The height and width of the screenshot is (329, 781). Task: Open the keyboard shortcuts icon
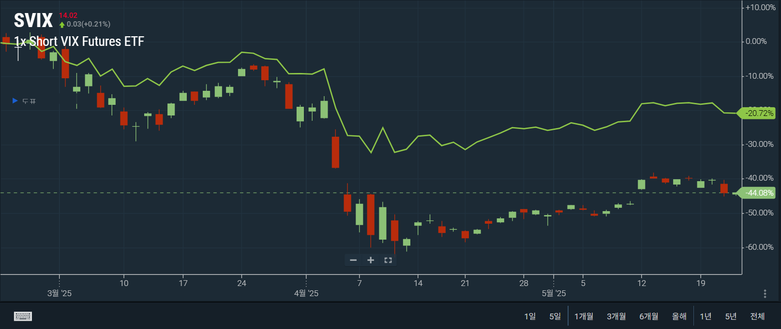point(23,316)
